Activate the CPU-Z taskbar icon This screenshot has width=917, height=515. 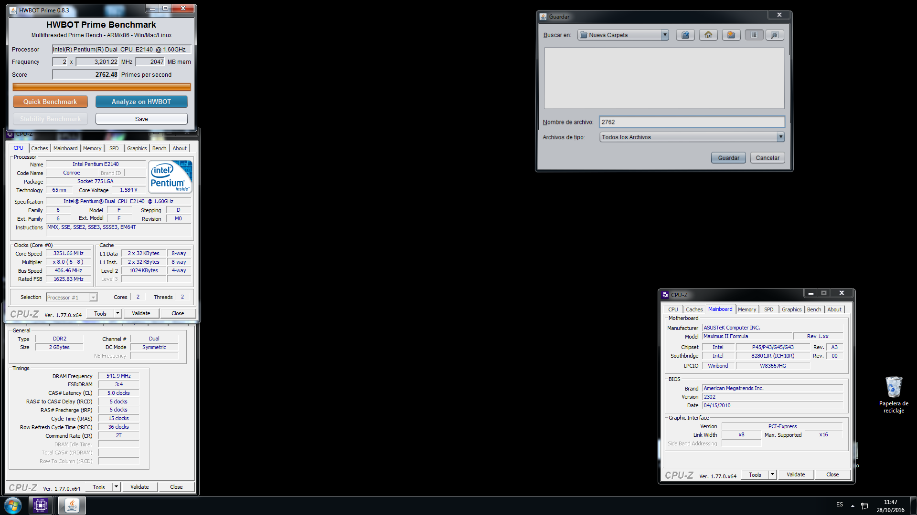(41, 505)
